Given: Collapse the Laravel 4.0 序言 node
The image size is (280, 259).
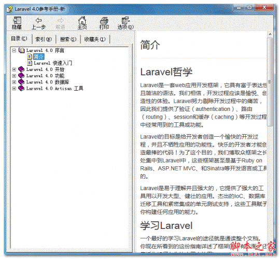Looking at the screenshot, I should coord(14,50).
